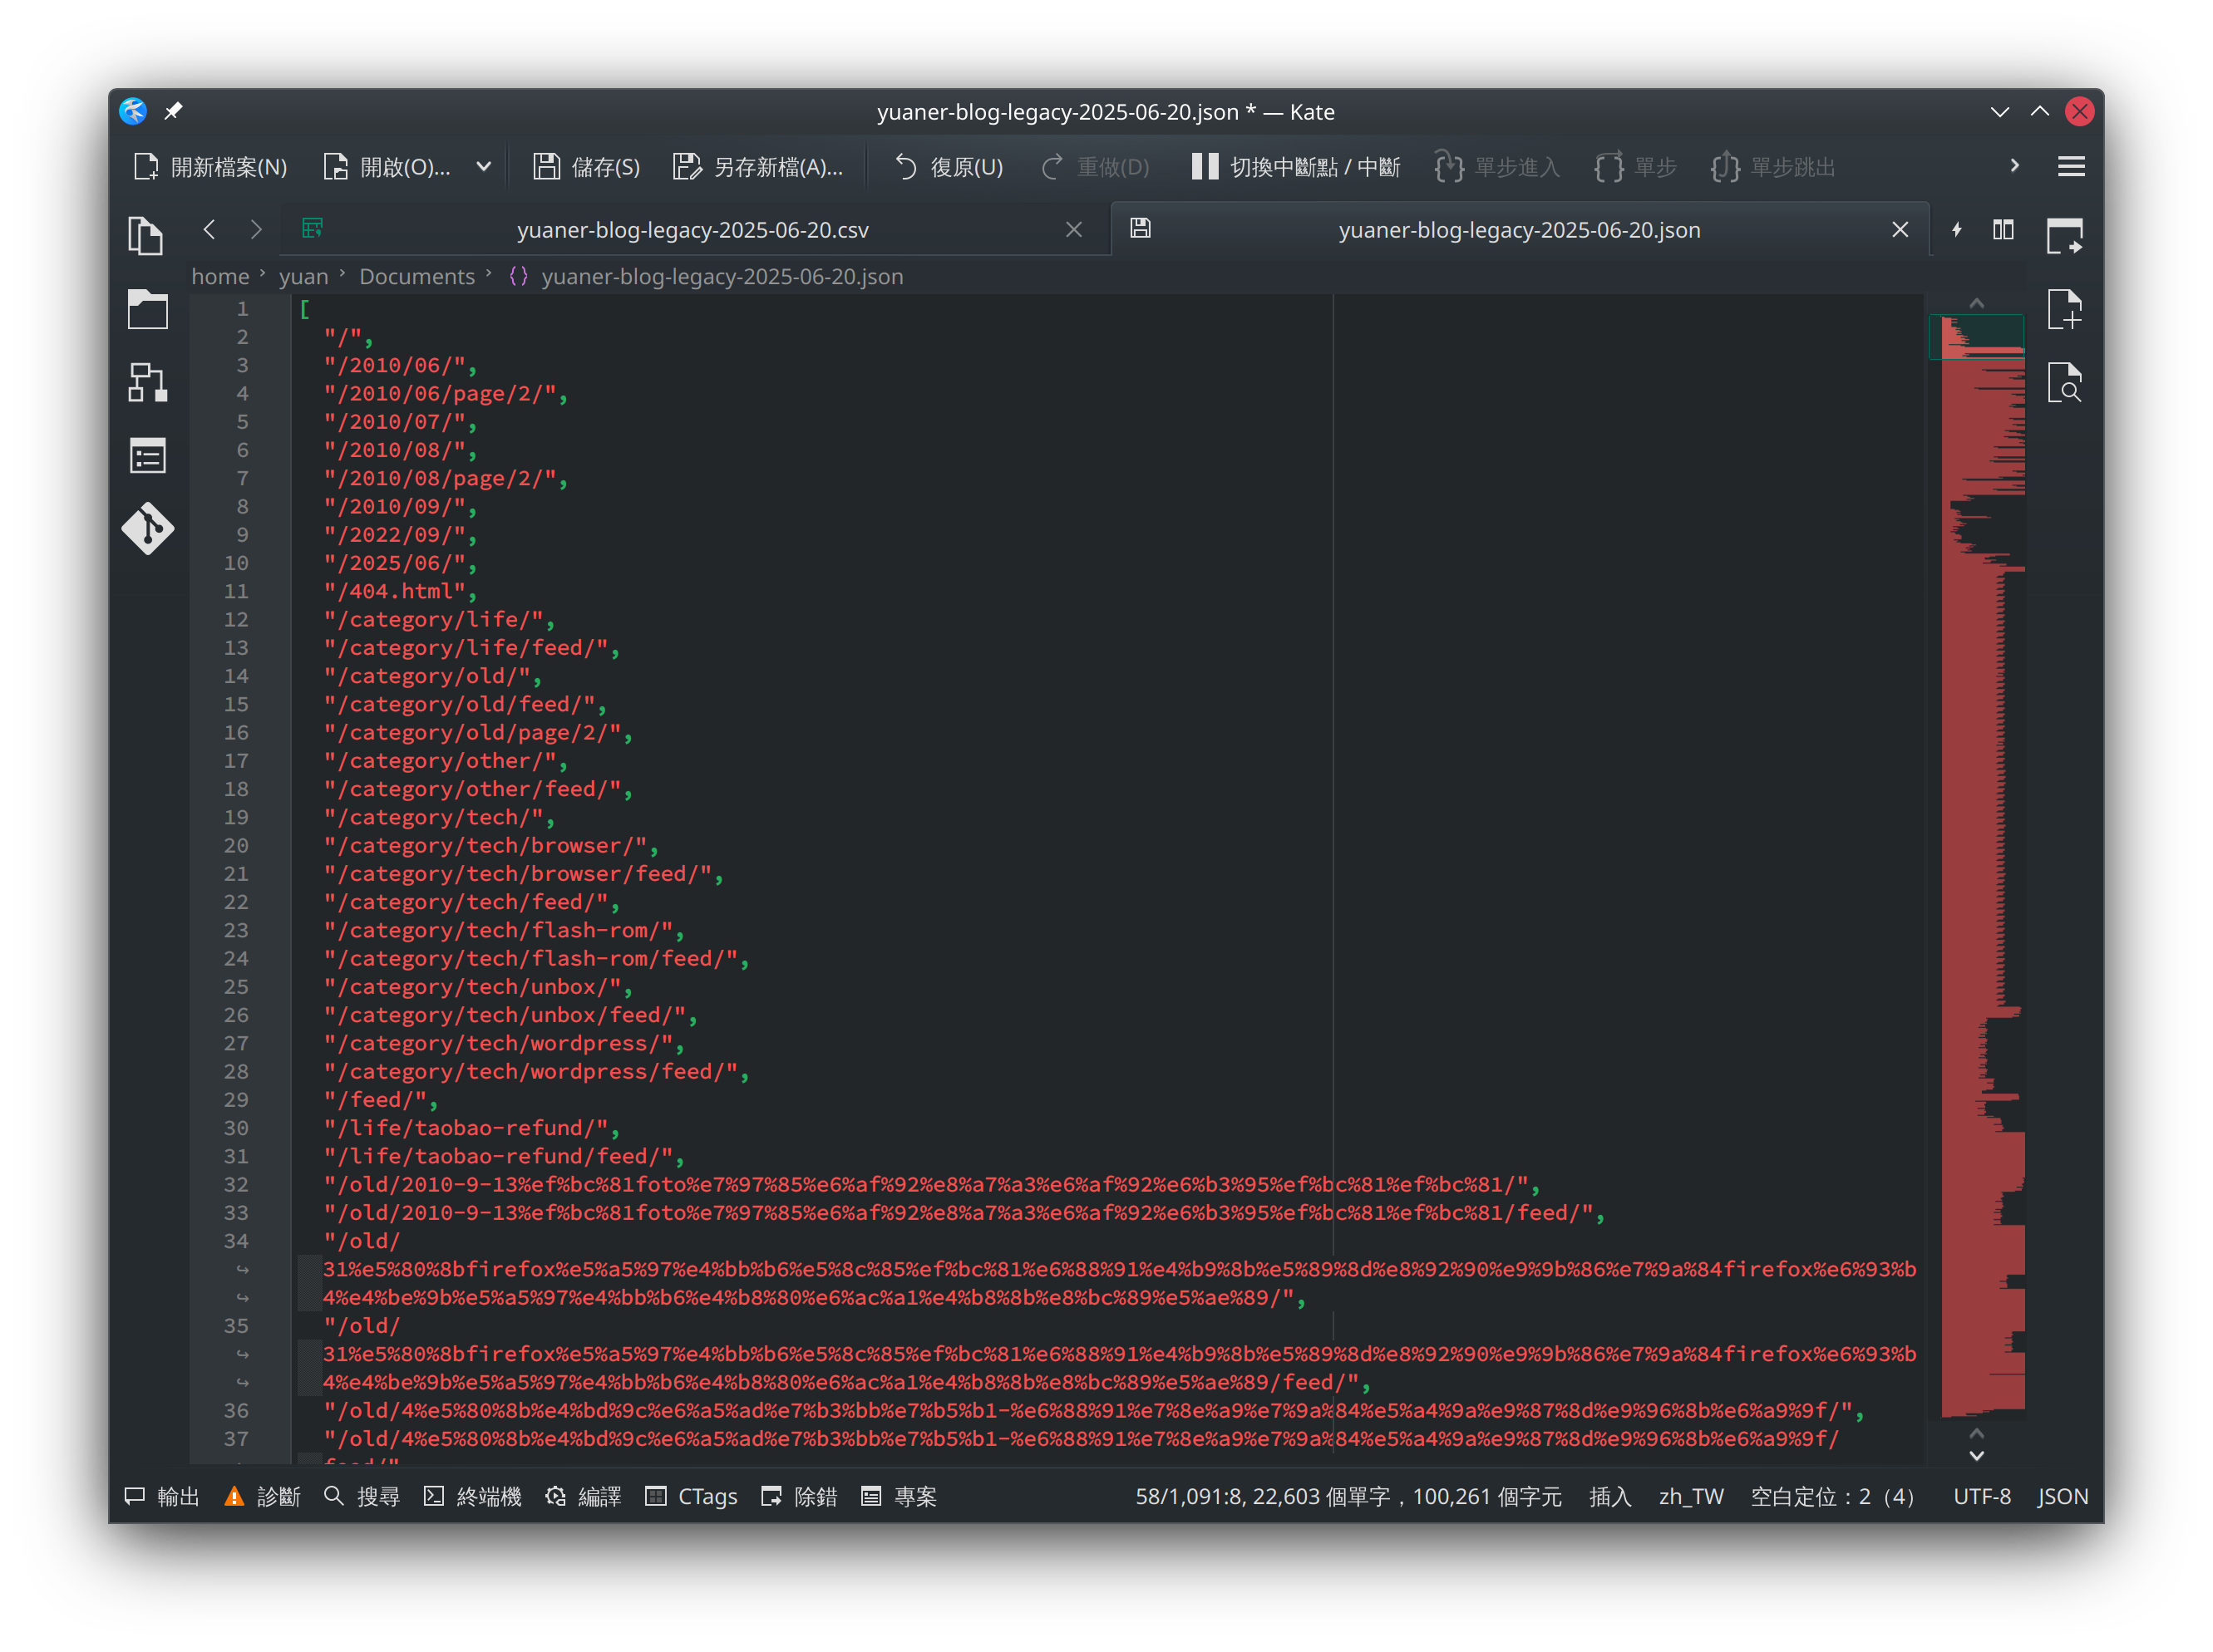Go back with the previous tab arrow
The height and width of the screenshot is (1652, 2213).
[x=209, y=230]
